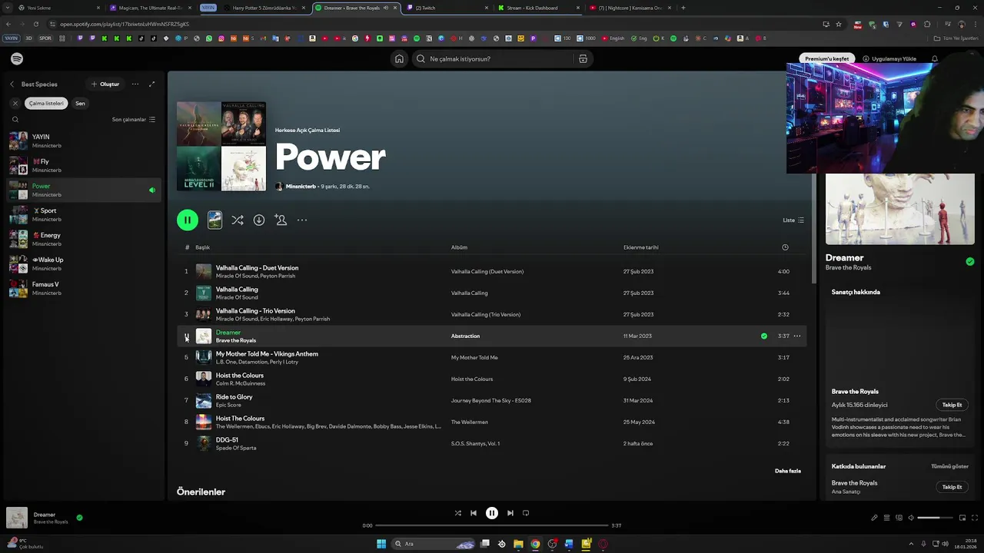Click the Daha fazla link

pos(788,471)
